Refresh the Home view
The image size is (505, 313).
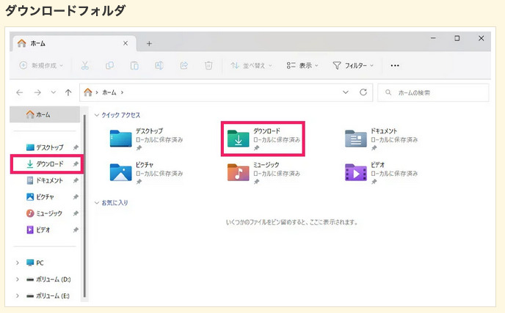pos(363,92)
